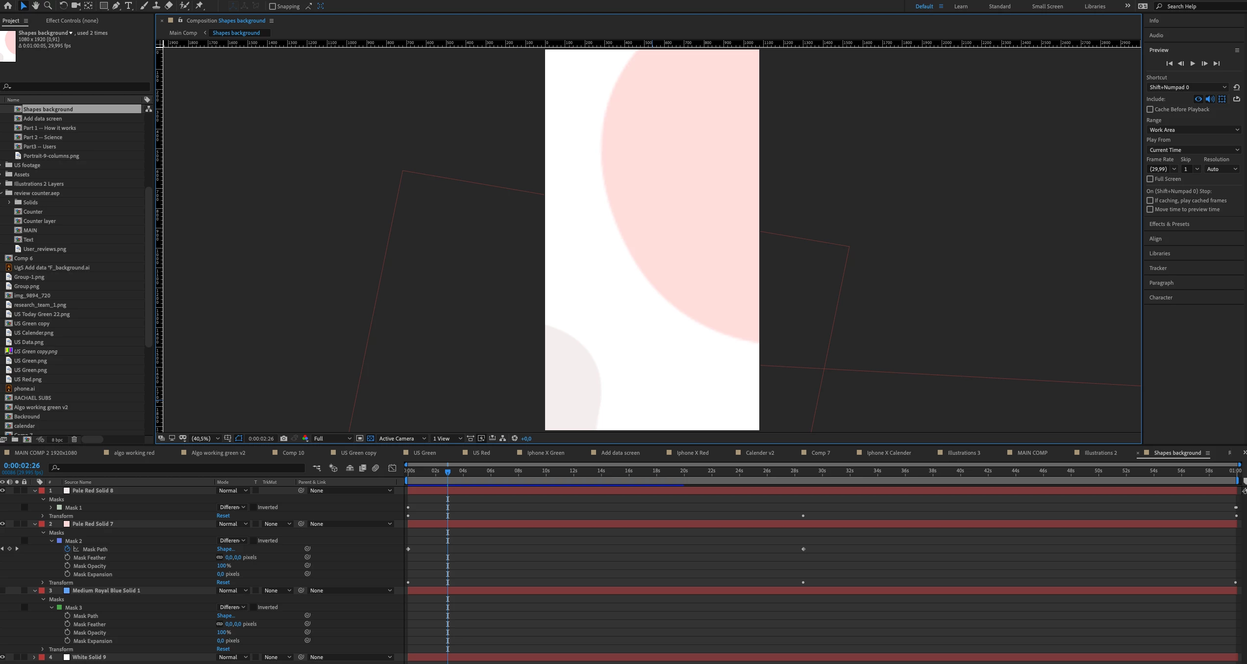This screenshot has height=664, width=1247.
Task: Open the Range Work Area dropdown
Action: pyautogui.click(x=1194, y=130)
